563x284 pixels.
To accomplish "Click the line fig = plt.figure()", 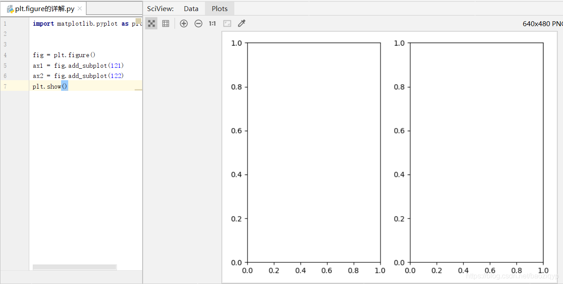I will [64, 55].
